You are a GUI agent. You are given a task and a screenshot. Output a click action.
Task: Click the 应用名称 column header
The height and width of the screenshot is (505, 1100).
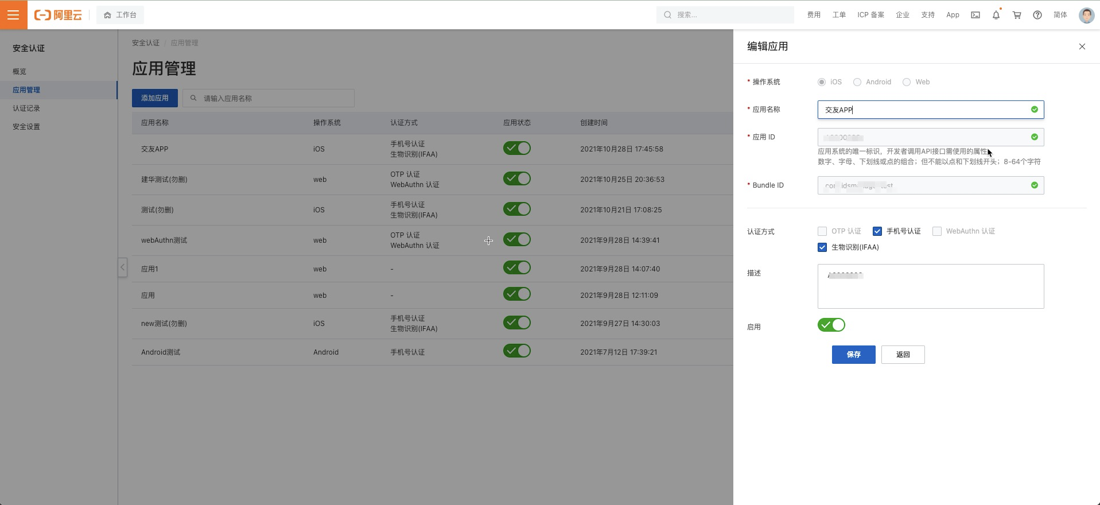pos(155,123)
